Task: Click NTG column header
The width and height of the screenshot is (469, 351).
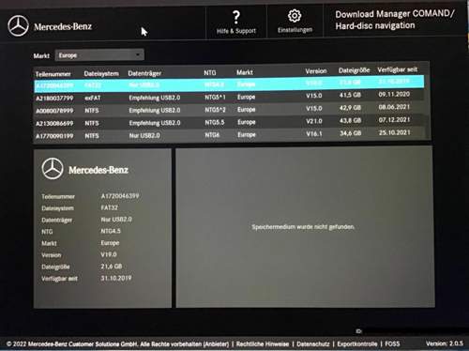Action: pyautogui.click(x=210, y=72)
